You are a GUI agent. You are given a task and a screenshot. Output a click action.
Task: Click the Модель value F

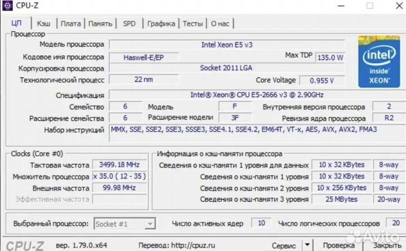coord(235,106)
